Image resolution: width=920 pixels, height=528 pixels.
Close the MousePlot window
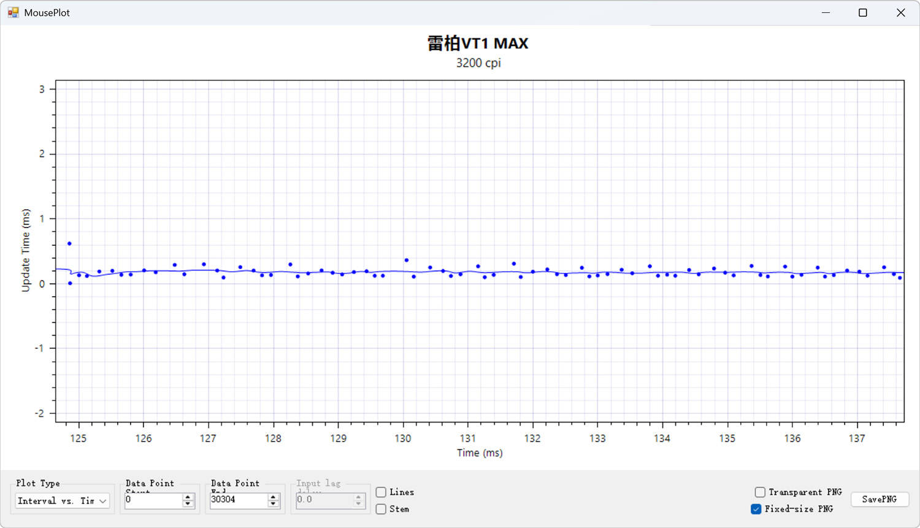(900, 12)
